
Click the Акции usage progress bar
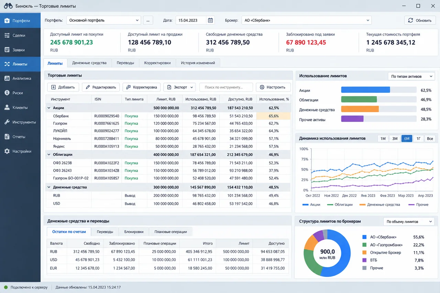pyautogui.click(x=378, y=90)
